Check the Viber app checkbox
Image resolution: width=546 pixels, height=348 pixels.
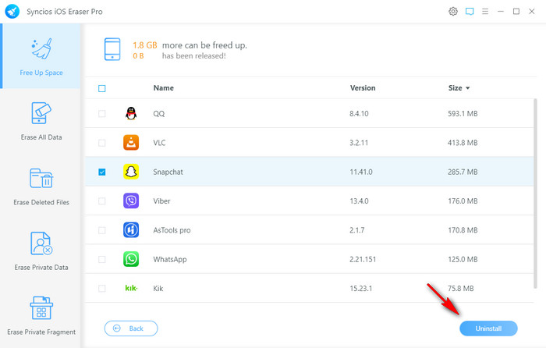click(101, 201)
